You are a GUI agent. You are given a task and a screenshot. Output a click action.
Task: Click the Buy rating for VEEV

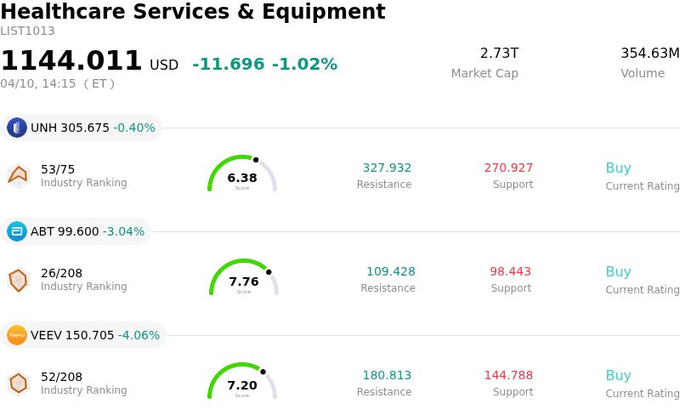(618, 376)
